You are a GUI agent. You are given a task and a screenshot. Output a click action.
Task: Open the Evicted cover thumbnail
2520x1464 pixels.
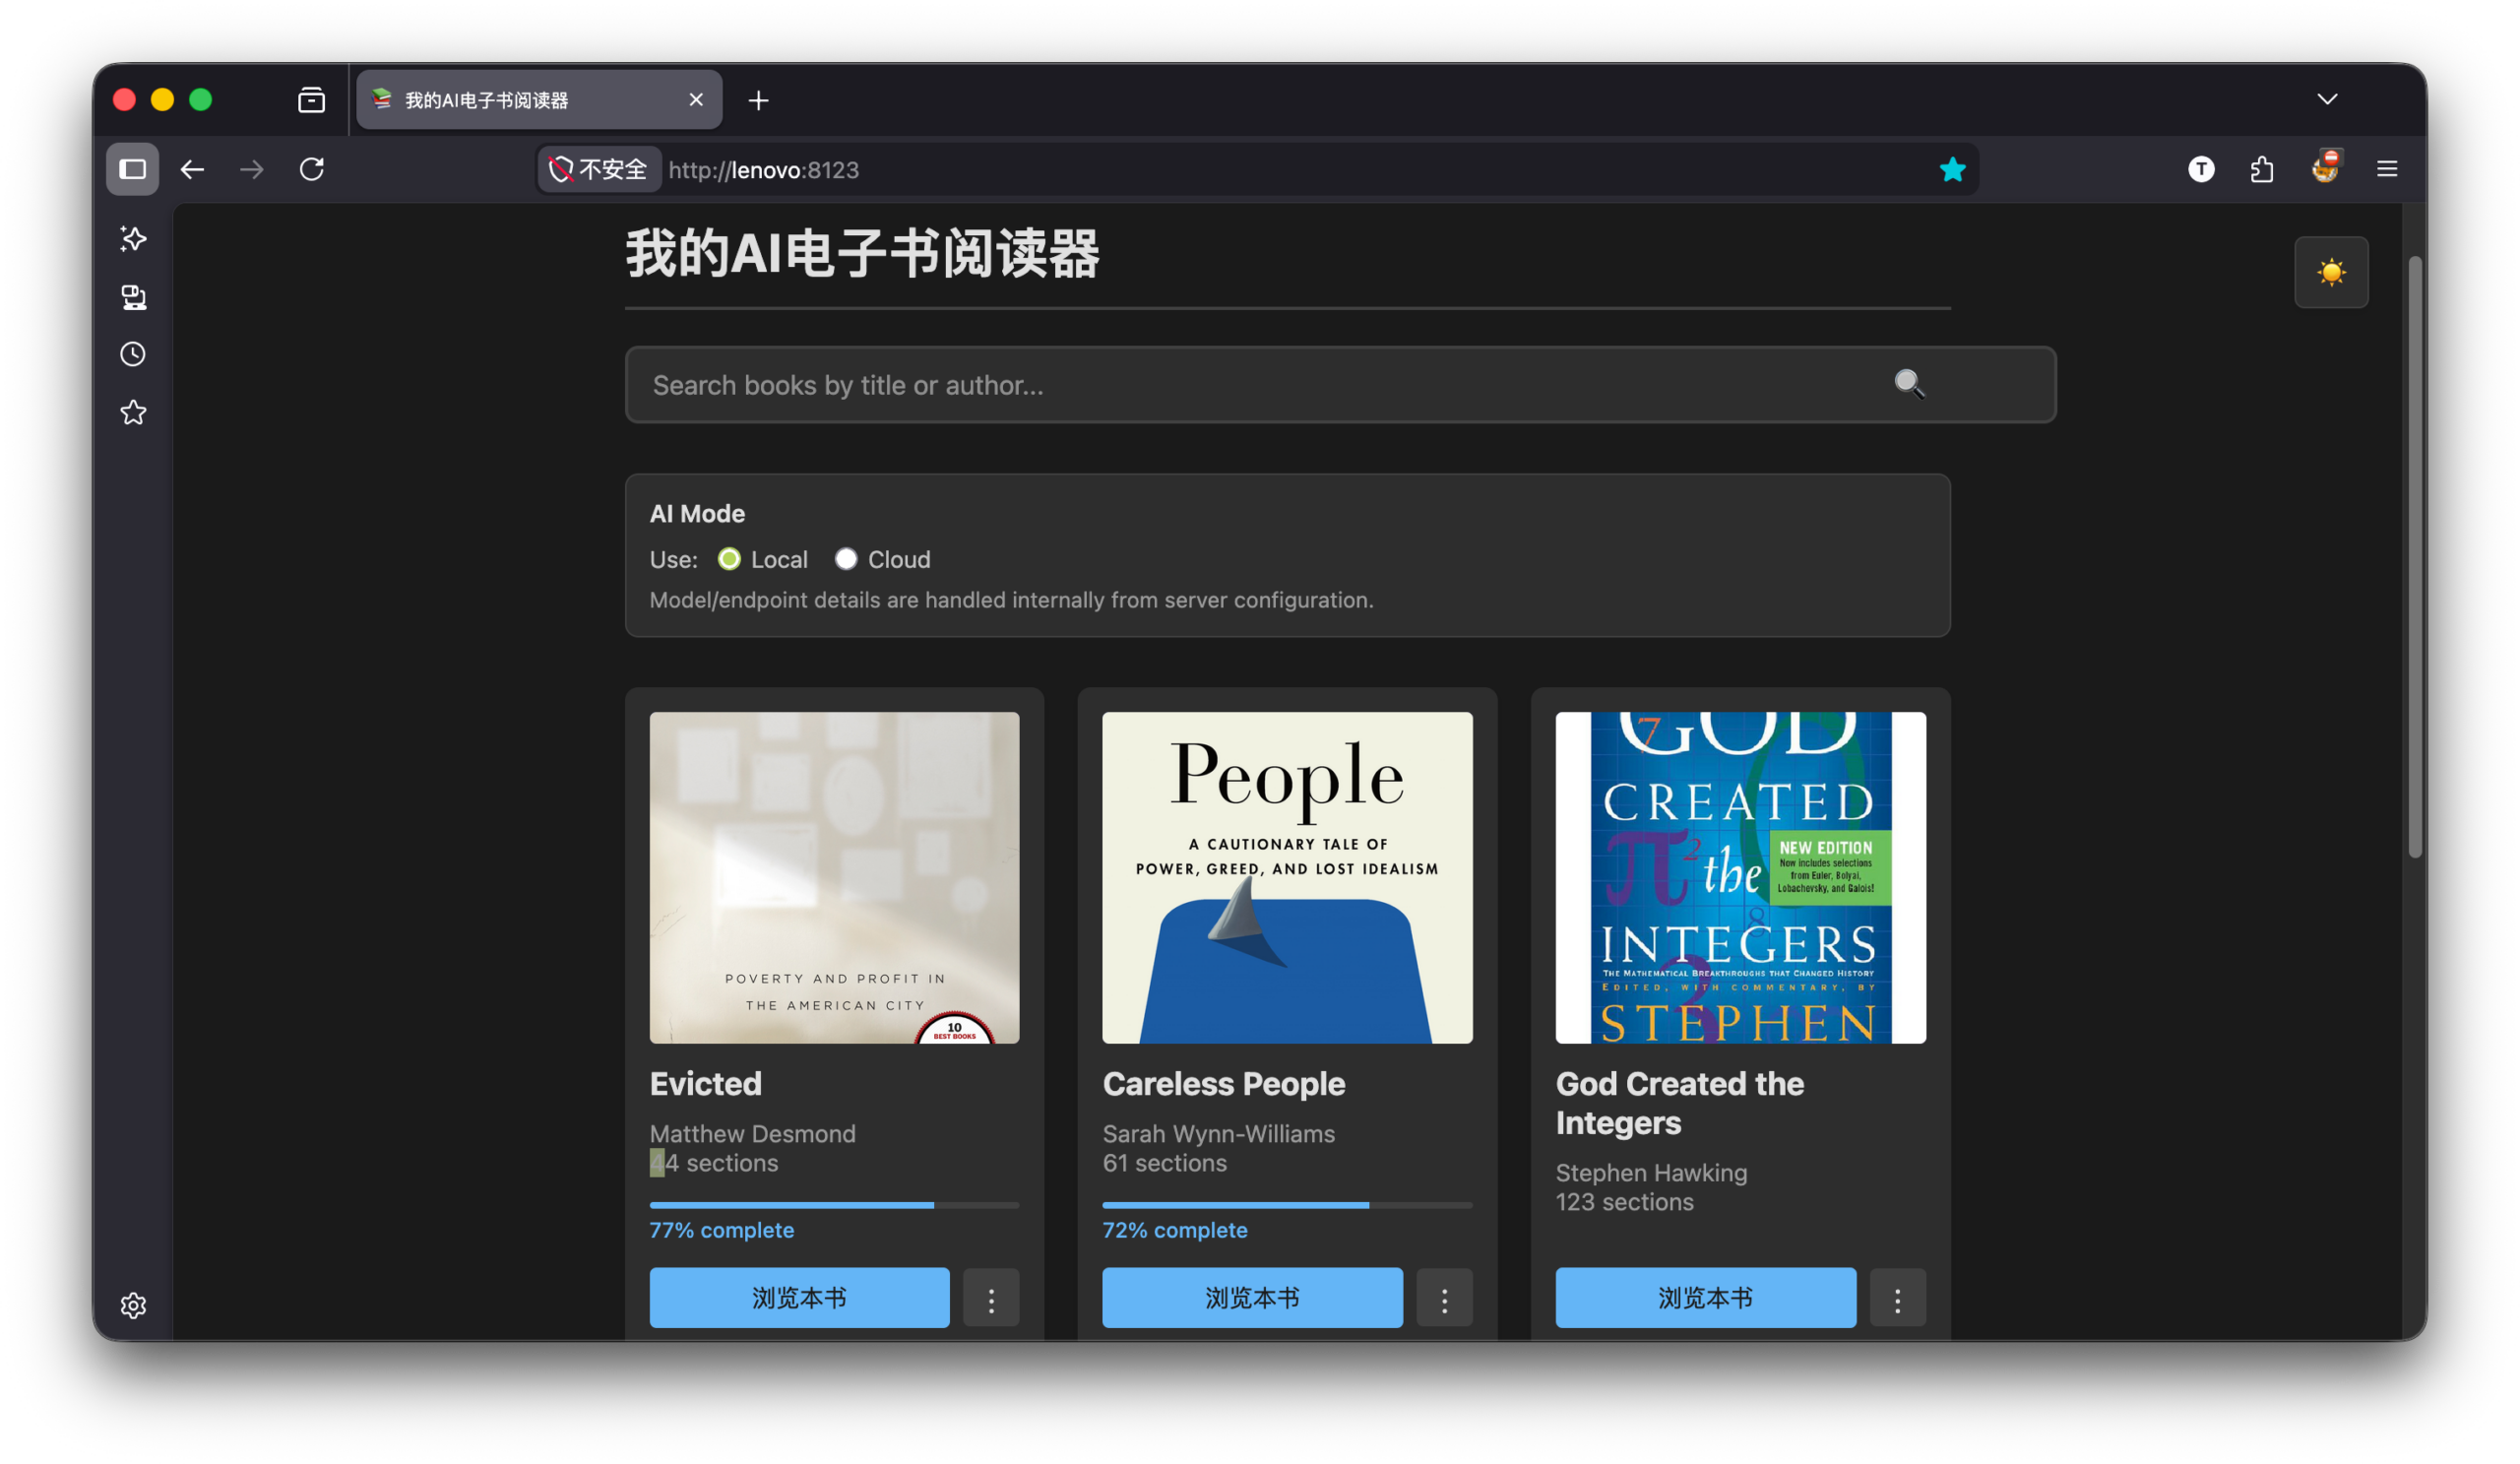coord(834,877)
